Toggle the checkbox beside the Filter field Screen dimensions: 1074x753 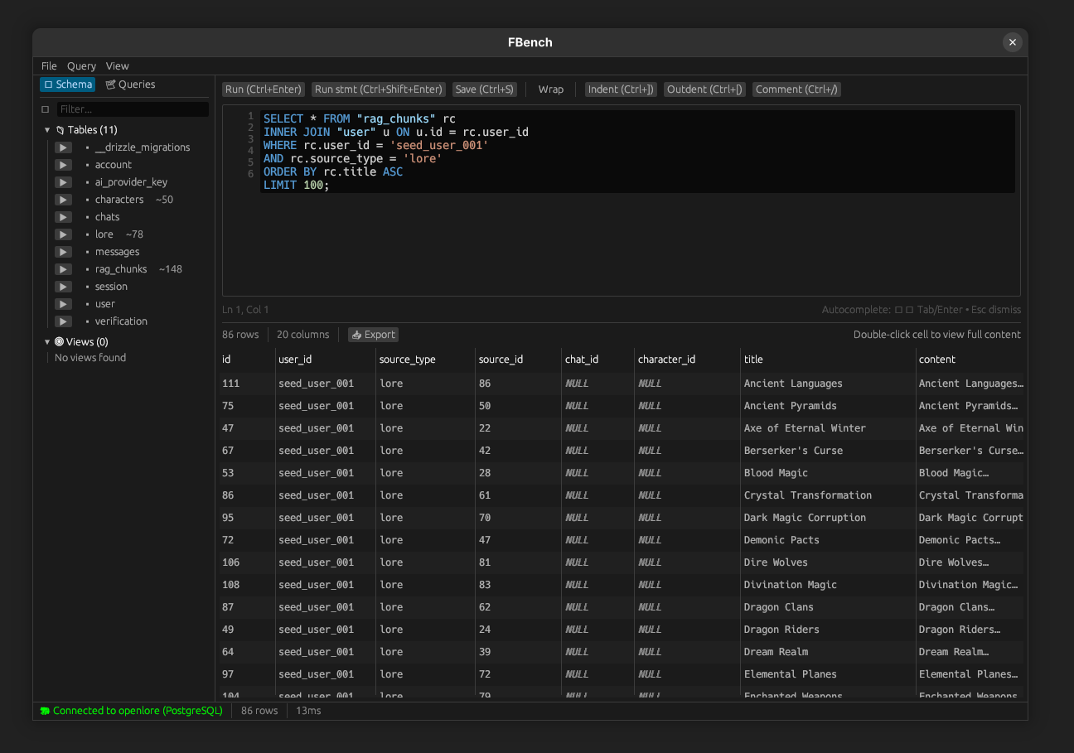click(x=46, y=109)
